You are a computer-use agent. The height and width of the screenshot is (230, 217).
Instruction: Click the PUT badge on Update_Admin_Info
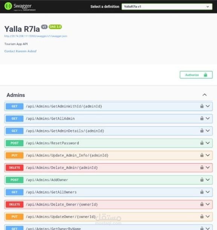pyautogui.click(x=15, y=155)
